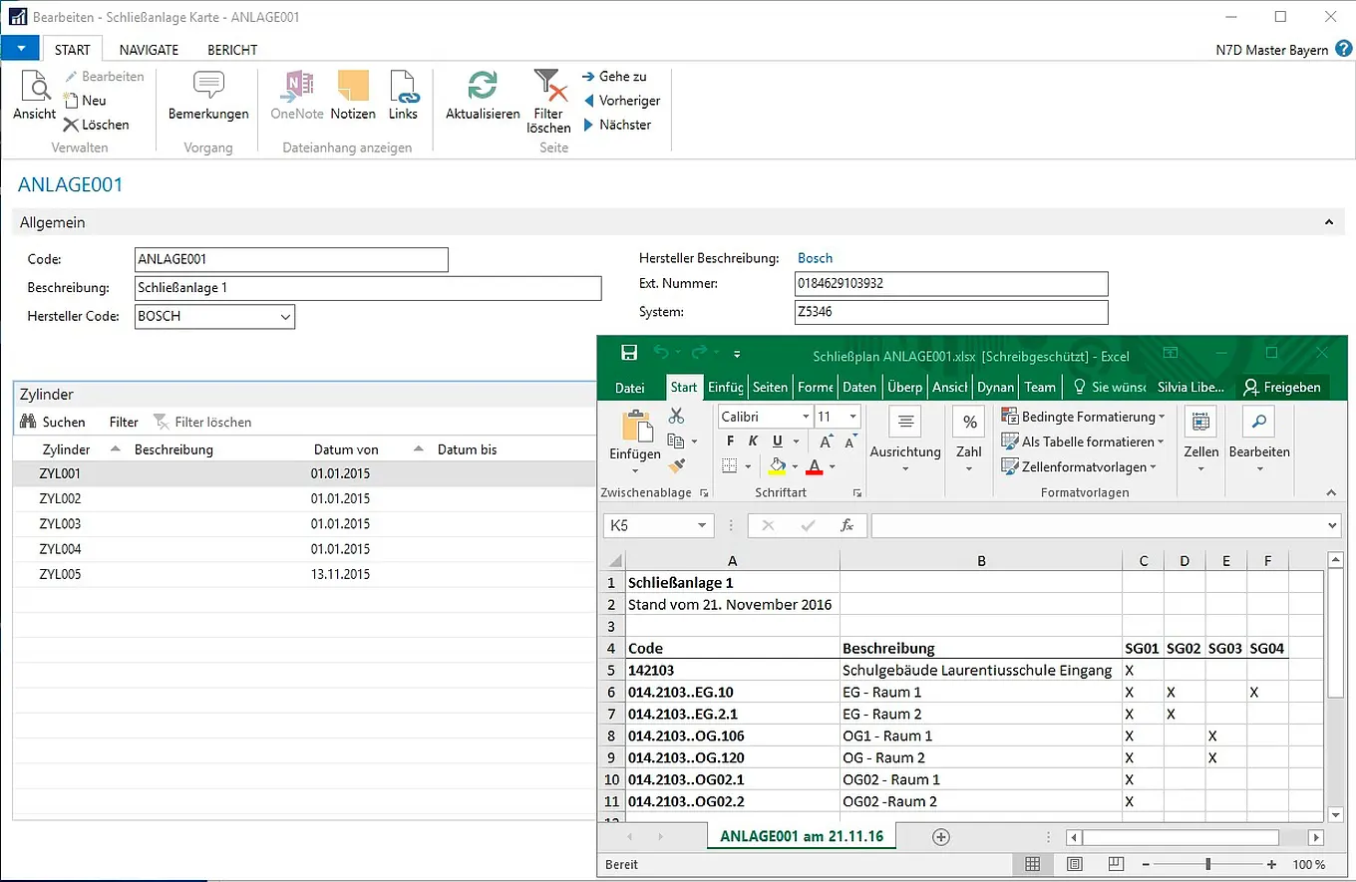Viewport: 1356px width, 882px height.
Task: Click the Excel save disk icon
Action: coord(629,353)
